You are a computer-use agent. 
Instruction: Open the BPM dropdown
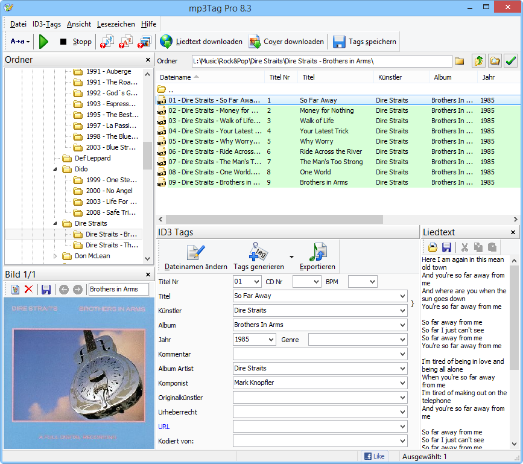[373, 282]
